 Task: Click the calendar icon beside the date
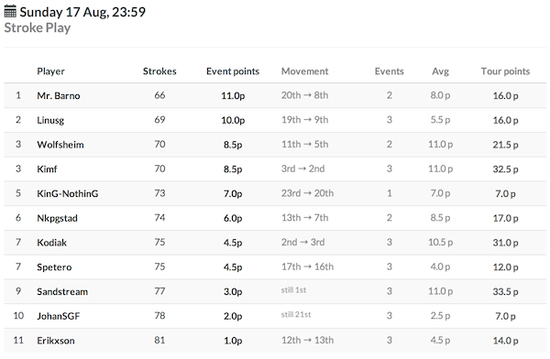[10, 12]
